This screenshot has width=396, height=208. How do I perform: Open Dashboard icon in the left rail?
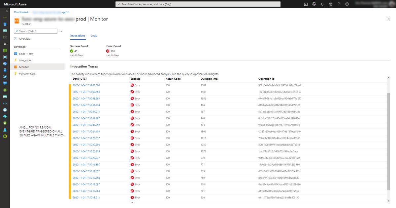tap(5, 30)
